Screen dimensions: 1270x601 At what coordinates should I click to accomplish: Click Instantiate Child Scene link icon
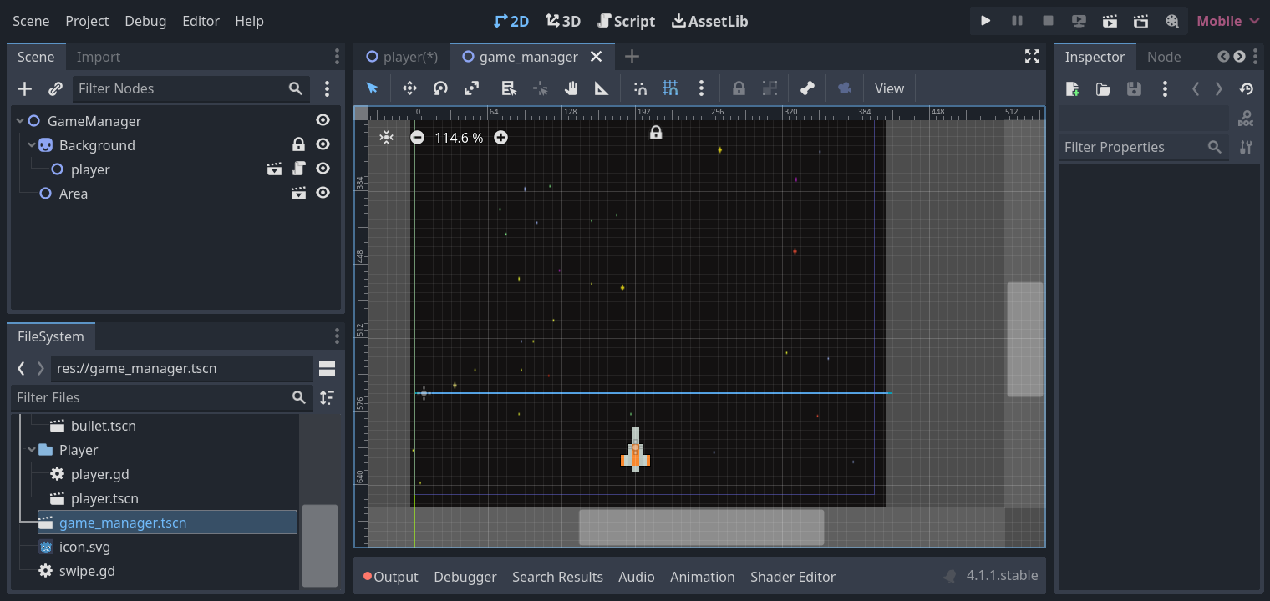pyautogui.click(x=55, y=88)
